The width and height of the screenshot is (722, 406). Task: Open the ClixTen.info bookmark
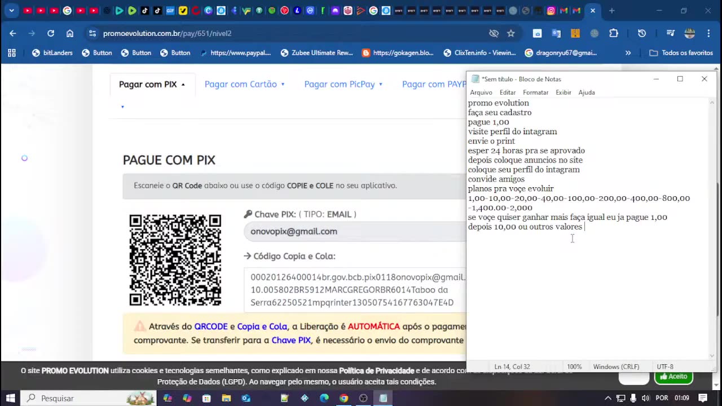click(x=479, y=53)
